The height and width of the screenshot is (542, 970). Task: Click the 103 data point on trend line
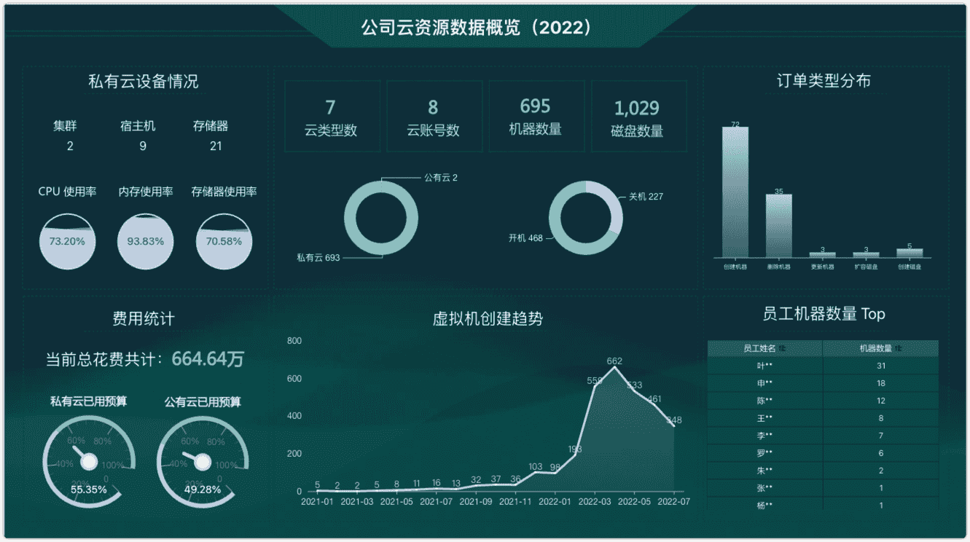[x=536, y=472]
